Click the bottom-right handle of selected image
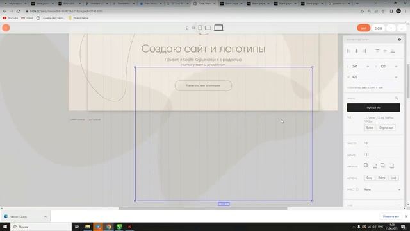Screen dimensions: 410x231 [312, 201]
